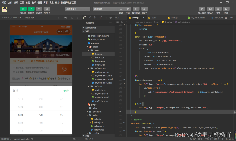
Task: Click the status bar eye icon
Action: pos(74,139)
